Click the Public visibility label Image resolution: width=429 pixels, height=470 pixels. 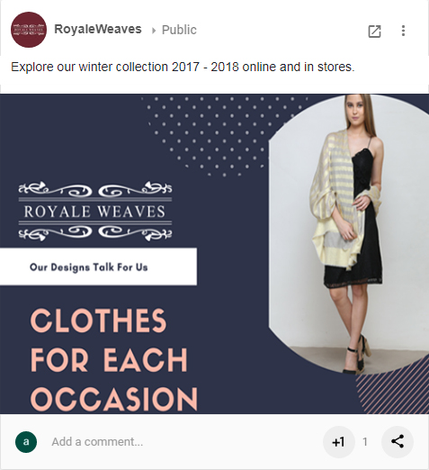coord(179,30)
